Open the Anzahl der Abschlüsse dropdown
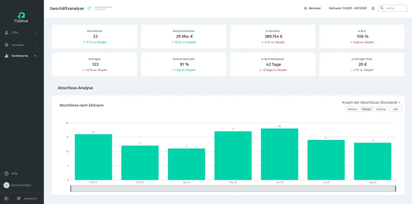This screenshot has width=412, height=204. (371, 103)
